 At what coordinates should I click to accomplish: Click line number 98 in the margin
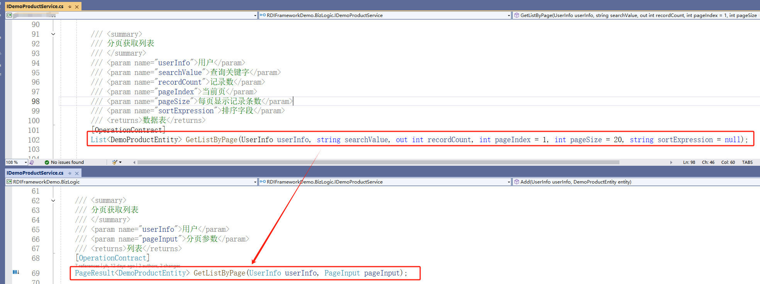[36, 101]
